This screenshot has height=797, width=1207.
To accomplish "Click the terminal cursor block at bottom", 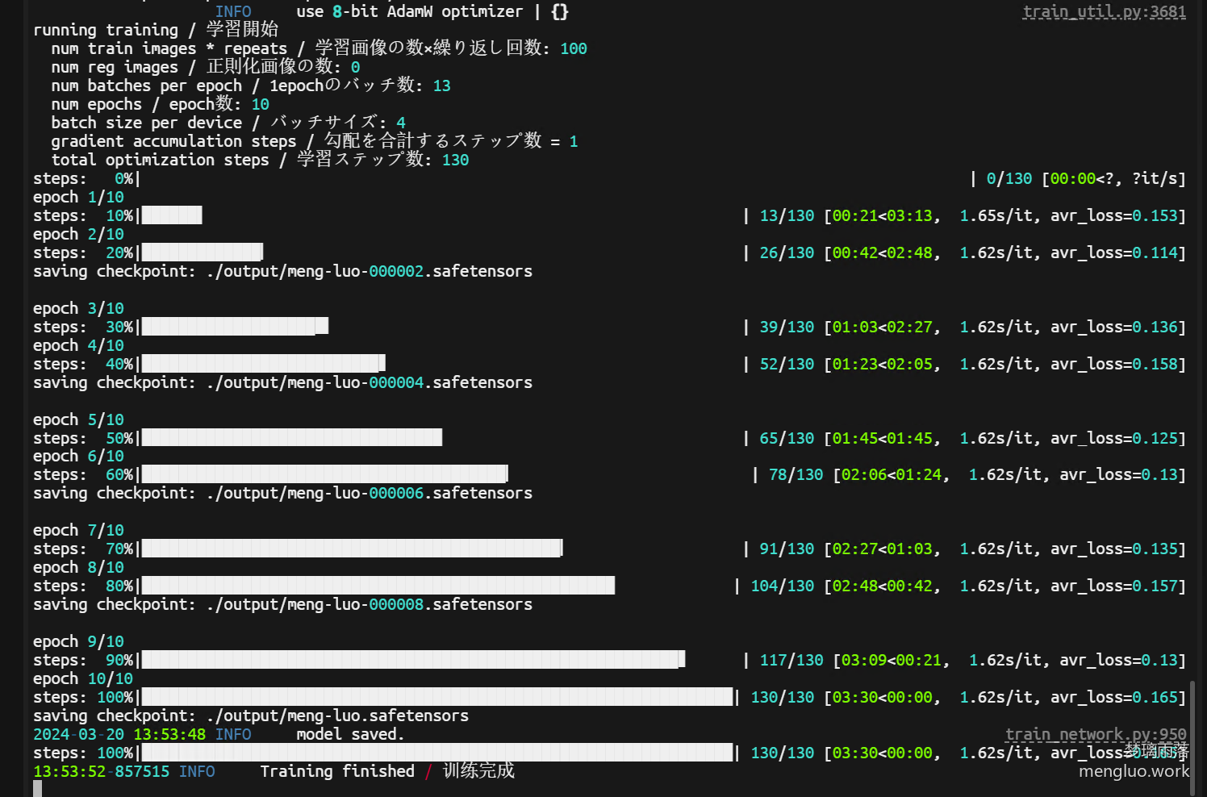I will pos(37,789).
